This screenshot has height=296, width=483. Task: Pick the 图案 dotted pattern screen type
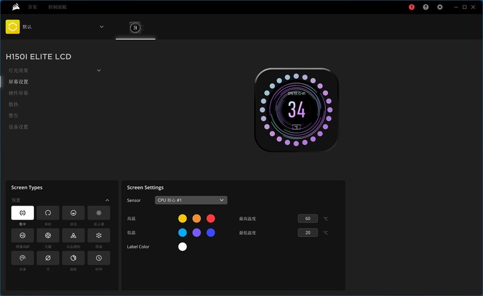coord(99,235)
